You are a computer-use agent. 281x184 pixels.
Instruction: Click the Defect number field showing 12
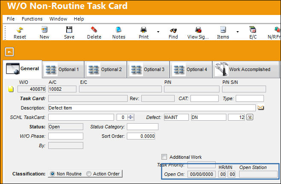coord(237,117)
